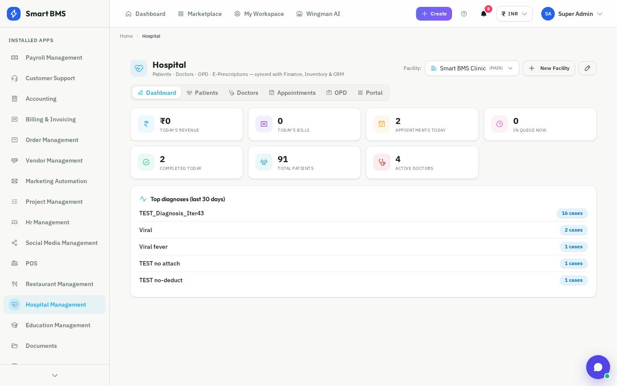Open the help question mark icon

point(464,14)
